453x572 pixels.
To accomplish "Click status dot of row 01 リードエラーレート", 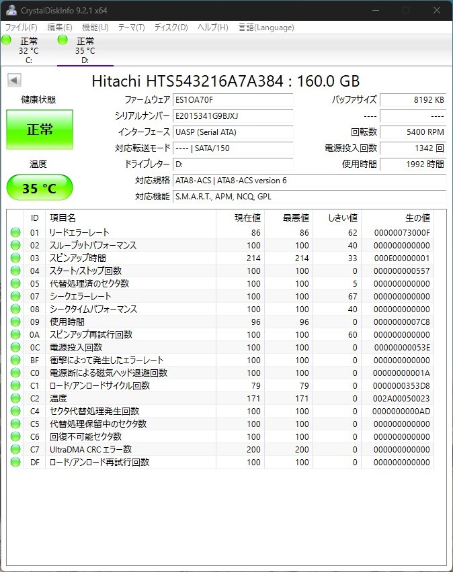I will pyautogui.click(x=15, y=232).
